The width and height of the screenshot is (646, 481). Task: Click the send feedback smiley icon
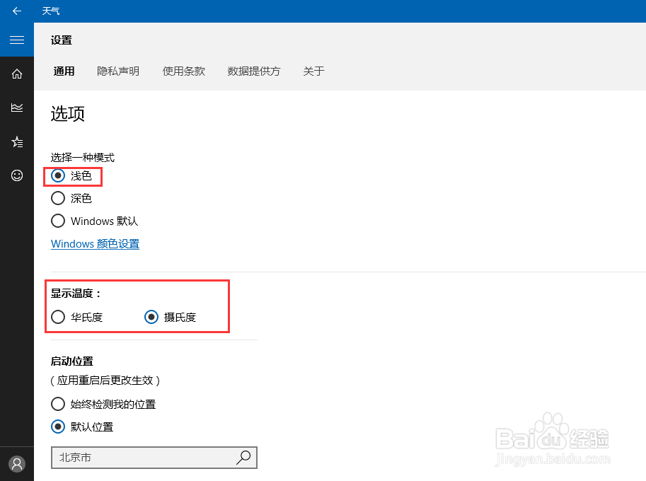point(17,175)
